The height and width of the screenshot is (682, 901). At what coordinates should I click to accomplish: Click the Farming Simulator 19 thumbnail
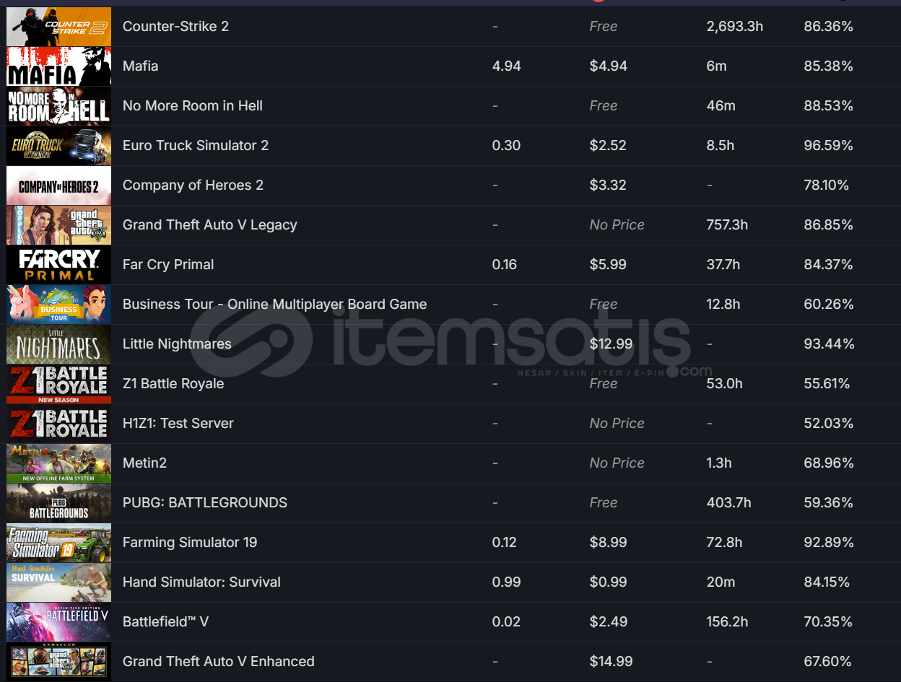pos(58,543)
